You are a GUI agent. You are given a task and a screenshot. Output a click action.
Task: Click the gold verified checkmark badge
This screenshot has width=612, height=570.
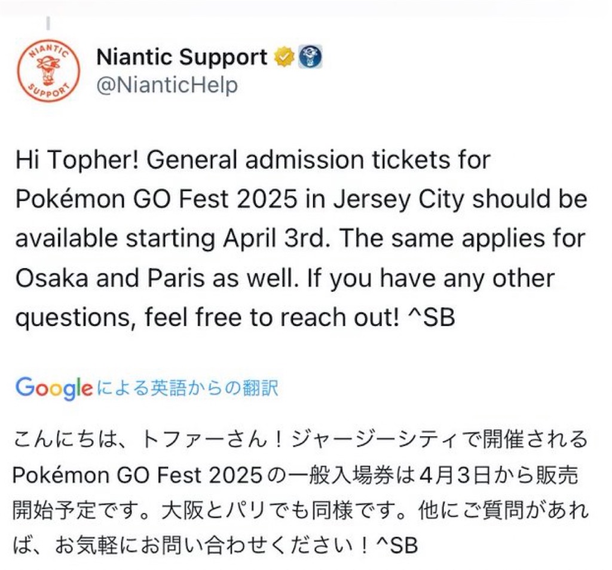pyautogui.click(x=284, y=58)
